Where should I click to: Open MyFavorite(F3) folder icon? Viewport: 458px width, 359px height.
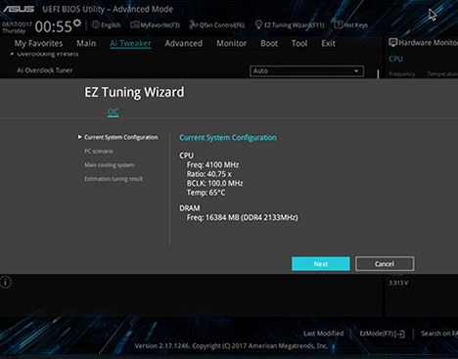(134, 24)
